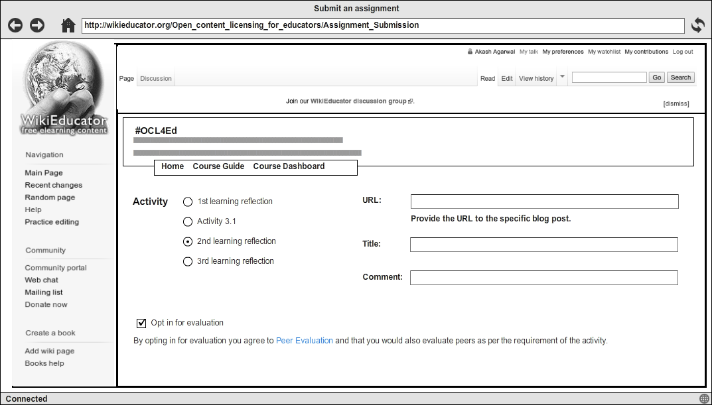Image resolution: width=714 pixels, height=407 pixels.
Task: Click the Title input field
Action: coord(544,245)
